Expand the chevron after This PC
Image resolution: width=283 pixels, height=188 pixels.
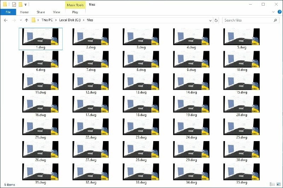click(56, 20)
